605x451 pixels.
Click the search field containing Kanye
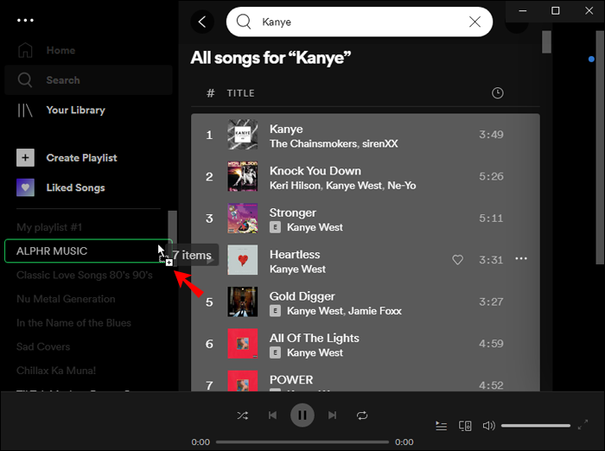(x=360, y=22)
